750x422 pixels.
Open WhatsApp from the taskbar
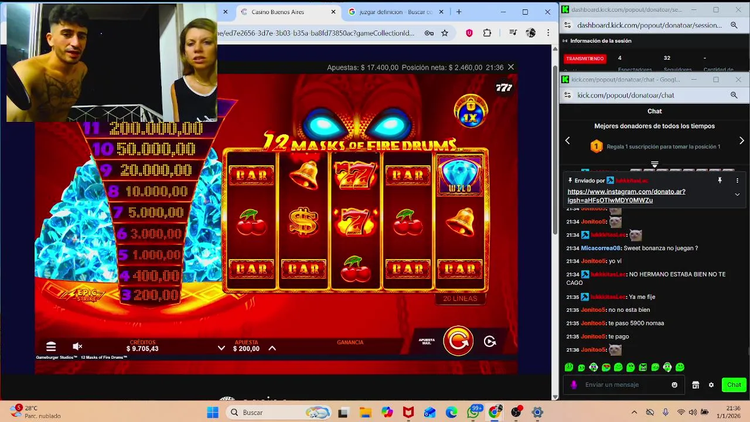(x=473, y=413)
